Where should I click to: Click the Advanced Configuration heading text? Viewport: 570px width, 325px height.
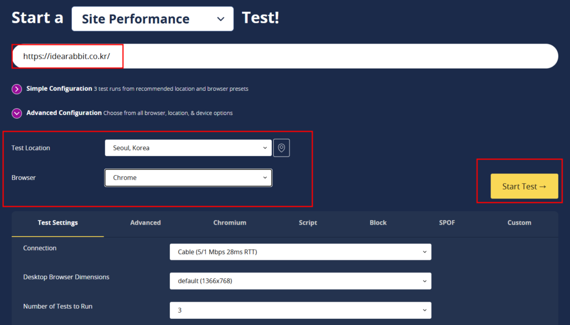click(x=64, y=113)
